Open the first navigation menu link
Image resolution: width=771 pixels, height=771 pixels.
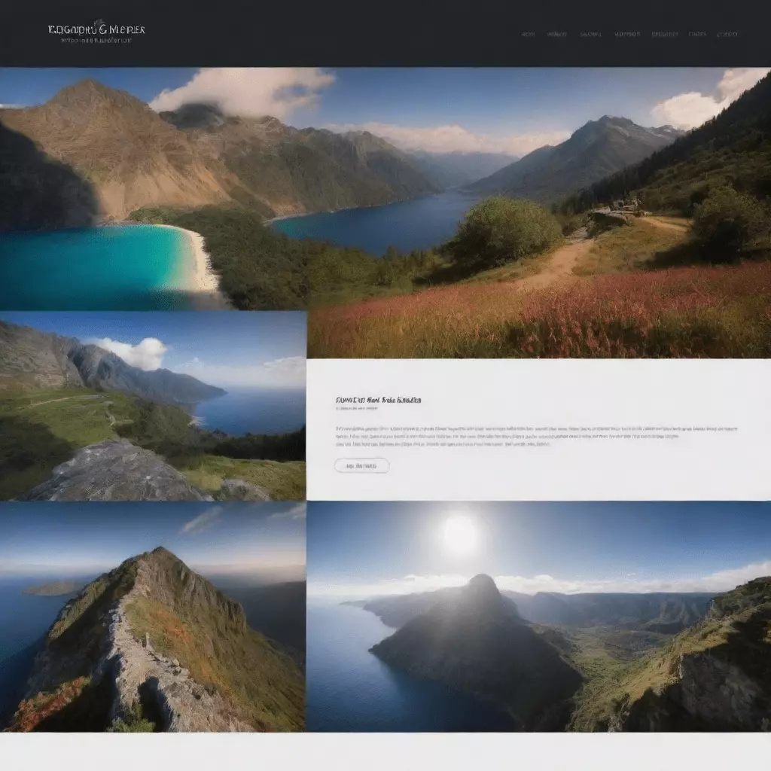pyautogui.click(x=528, y=34)
